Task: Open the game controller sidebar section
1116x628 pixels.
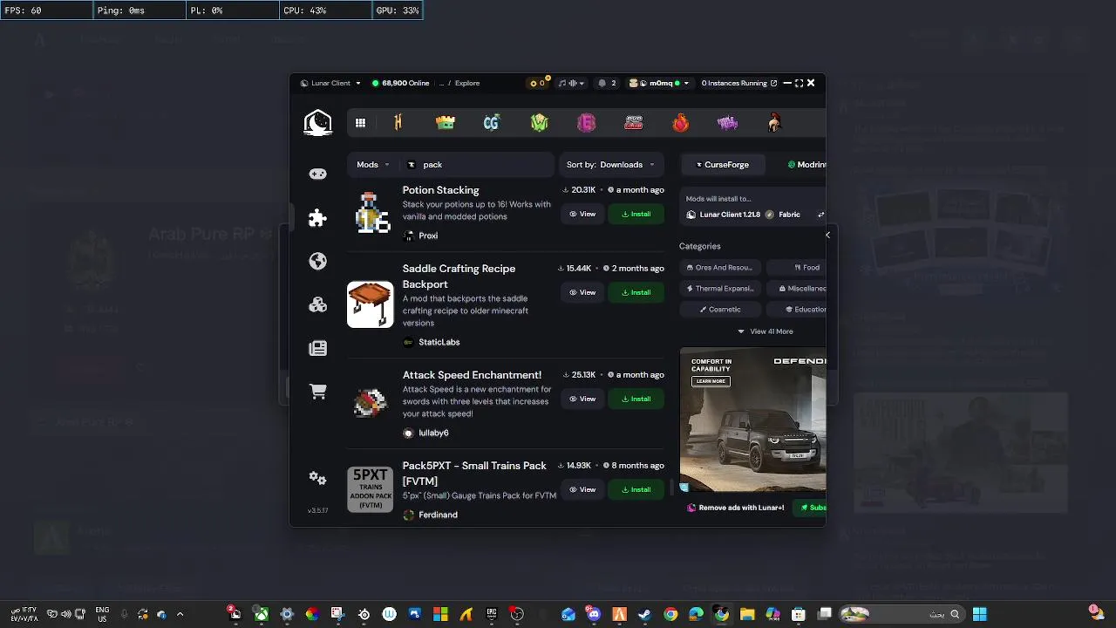Action: [317, 174]
